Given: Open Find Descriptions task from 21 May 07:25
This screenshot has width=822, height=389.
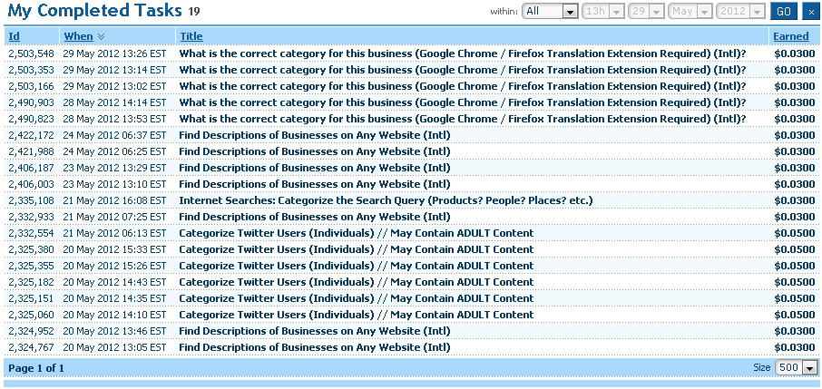Looking at the screenshot, I should tap(315, 217).
